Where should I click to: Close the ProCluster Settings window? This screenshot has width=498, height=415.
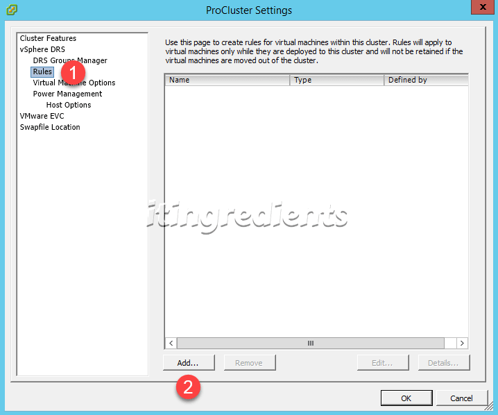[483, 7]
